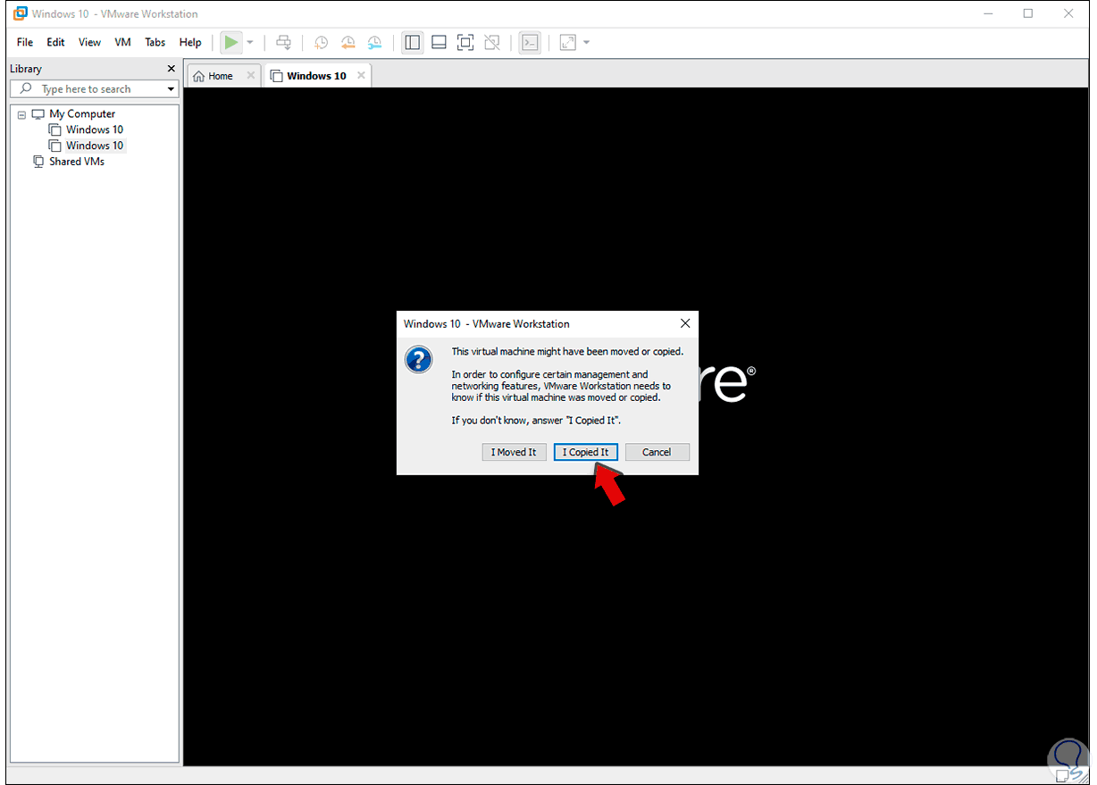Close the Home tab
Image resolution: width=1097 pixels, height=785 pixels.
pos(250,76)
